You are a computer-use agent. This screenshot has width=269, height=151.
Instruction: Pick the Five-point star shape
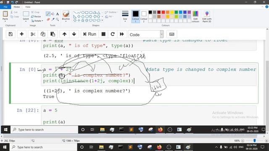83,21
